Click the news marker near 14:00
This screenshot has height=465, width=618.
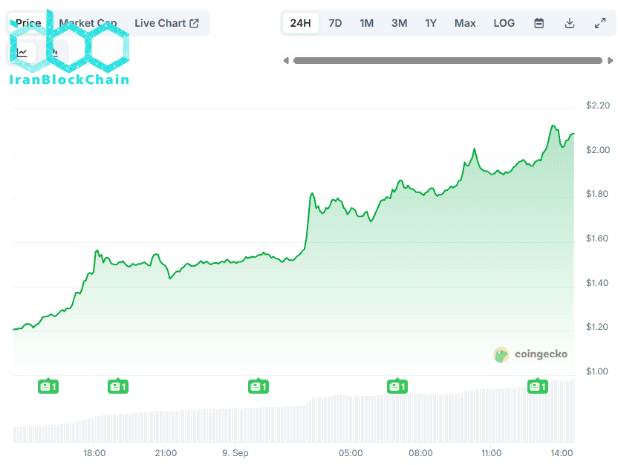(x=537, y=386)
